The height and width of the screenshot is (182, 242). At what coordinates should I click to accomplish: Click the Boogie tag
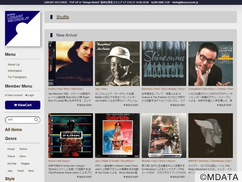[x=172, y=89]
